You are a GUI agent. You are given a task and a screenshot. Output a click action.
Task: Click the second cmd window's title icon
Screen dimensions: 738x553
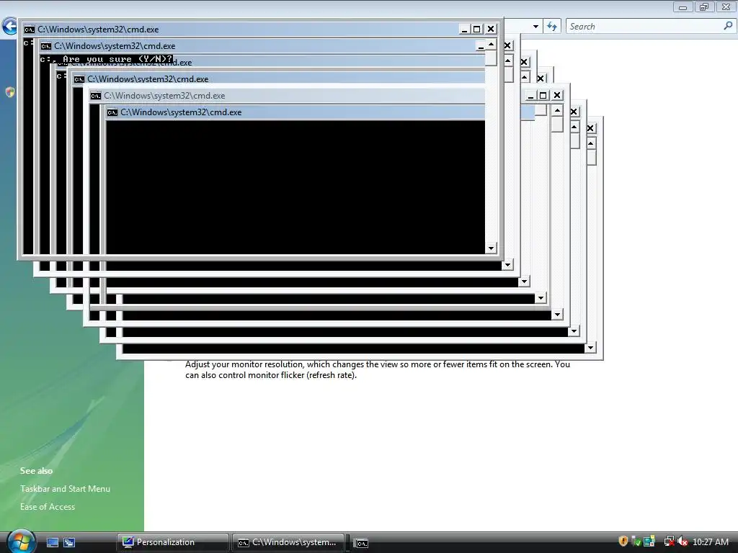pos(45,46)
